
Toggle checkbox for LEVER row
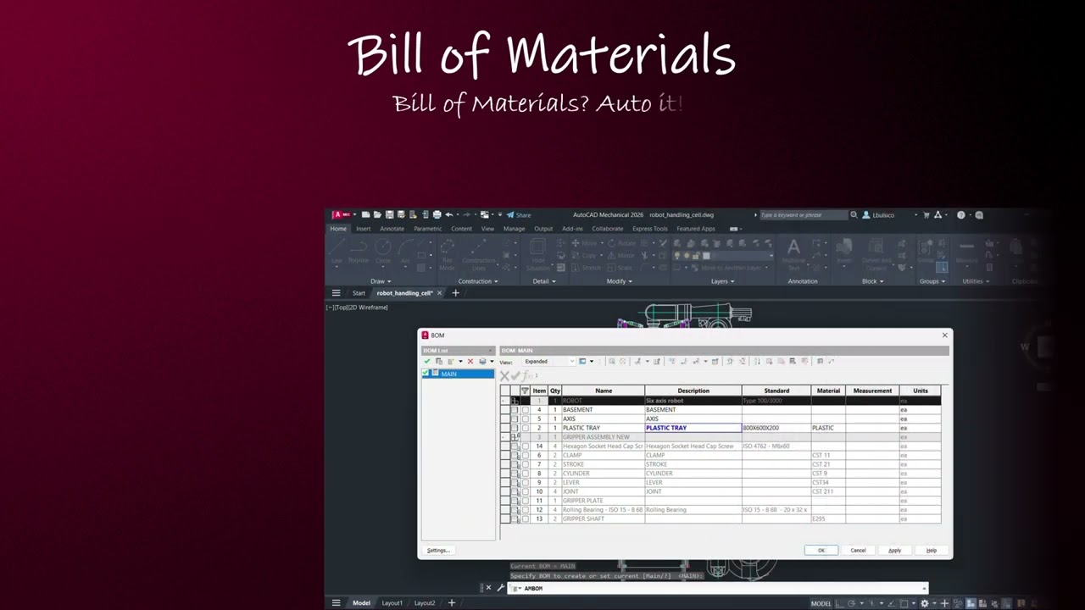(x=526, y=482)
